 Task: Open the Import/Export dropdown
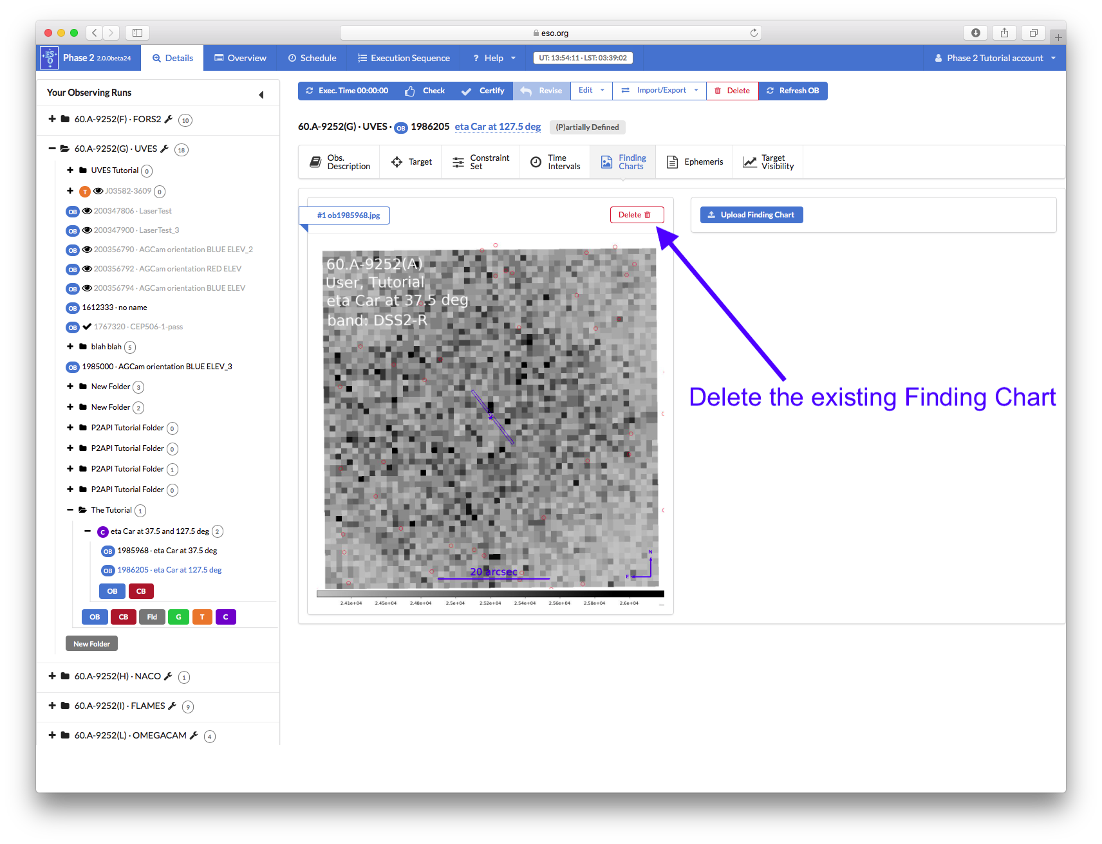(x=660, y=91)
